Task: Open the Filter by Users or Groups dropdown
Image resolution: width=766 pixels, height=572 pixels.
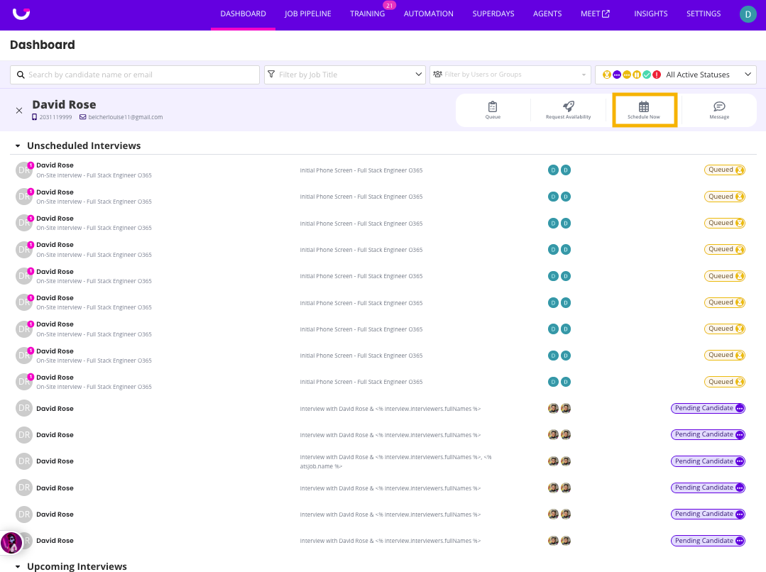Action: pyautogui.click(x=510, y=75)
